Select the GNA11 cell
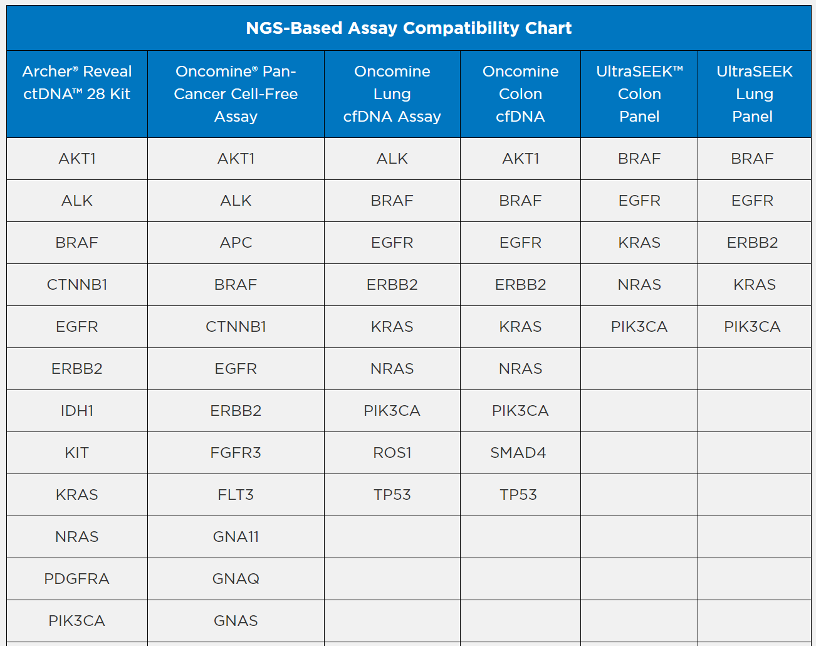The height and width of the screenshot is (646, 816). pyautogui.click(x=236, y=537)
